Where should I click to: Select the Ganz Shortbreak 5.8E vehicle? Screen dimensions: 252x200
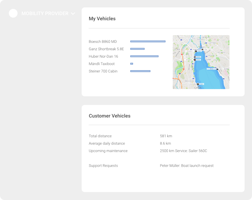106,49
